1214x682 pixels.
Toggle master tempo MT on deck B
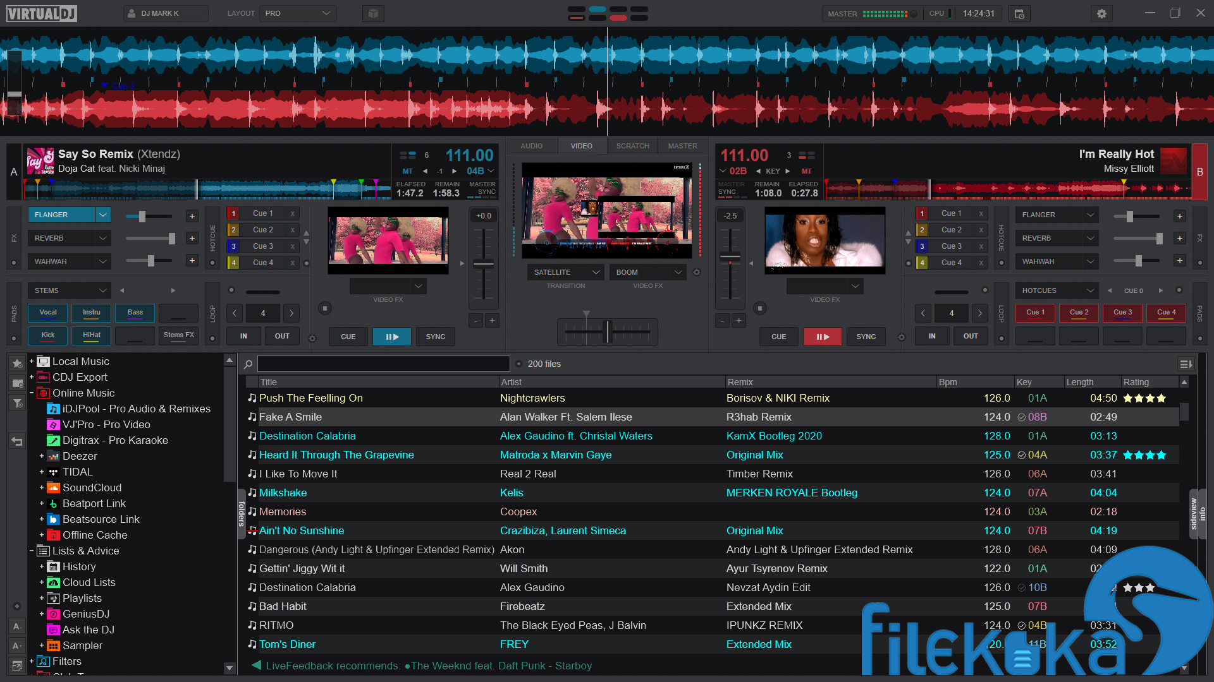click(x=806, y=171)
